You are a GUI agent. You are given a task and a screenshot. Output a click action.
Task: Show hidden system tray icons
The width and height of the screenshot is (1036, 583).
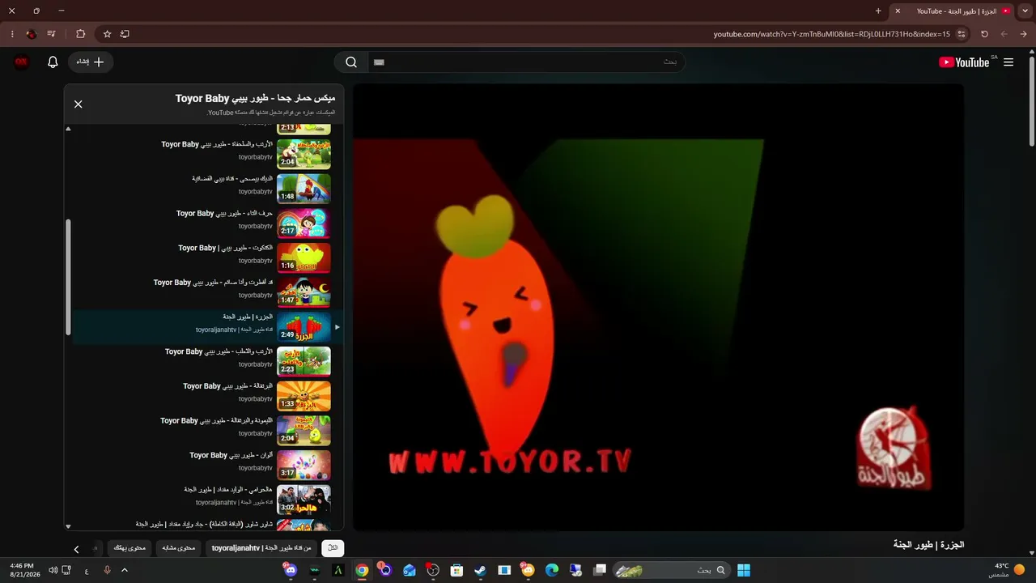point(125,570)
